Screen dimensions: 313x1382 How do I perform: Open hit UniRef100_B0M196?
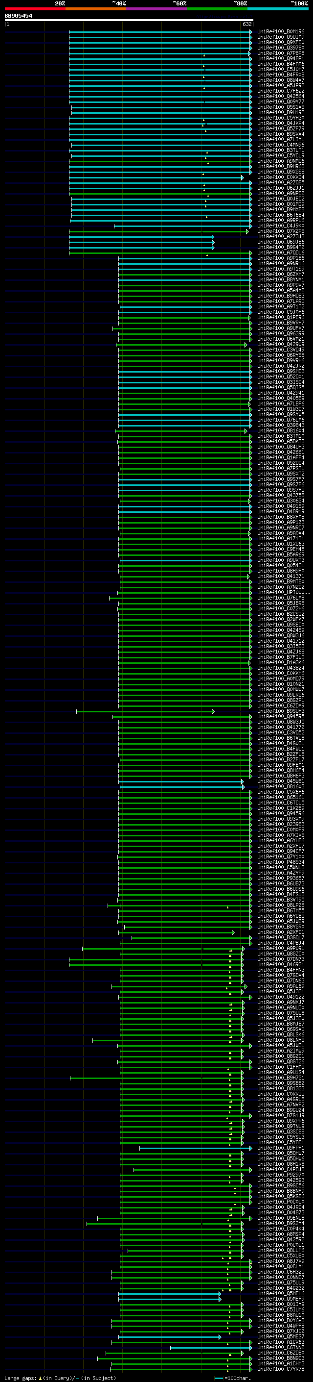click(281, 32)
